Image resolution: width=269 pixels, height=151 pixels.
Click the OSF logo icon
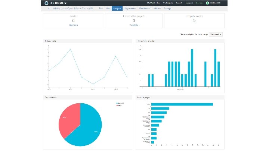tap(46, 3)
